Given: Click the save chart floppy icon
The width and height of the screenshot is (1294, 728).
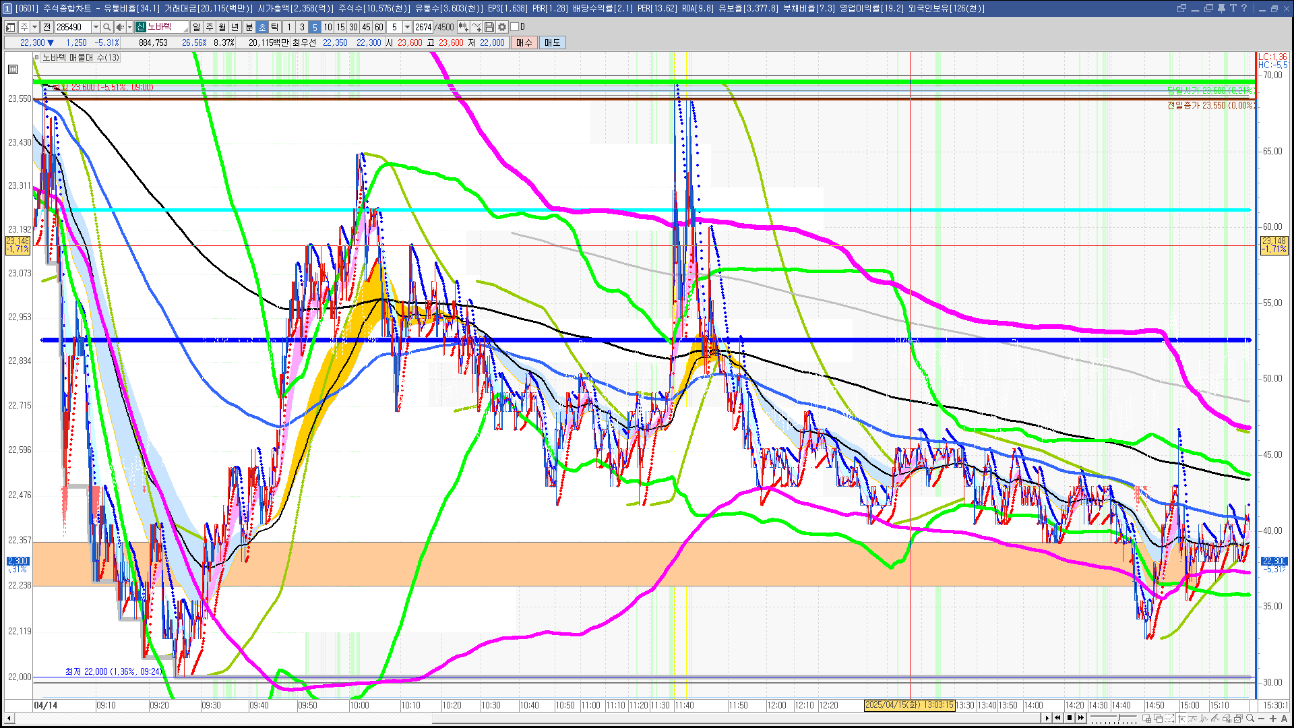Looking at the screenshot, I should click(489, 27).
